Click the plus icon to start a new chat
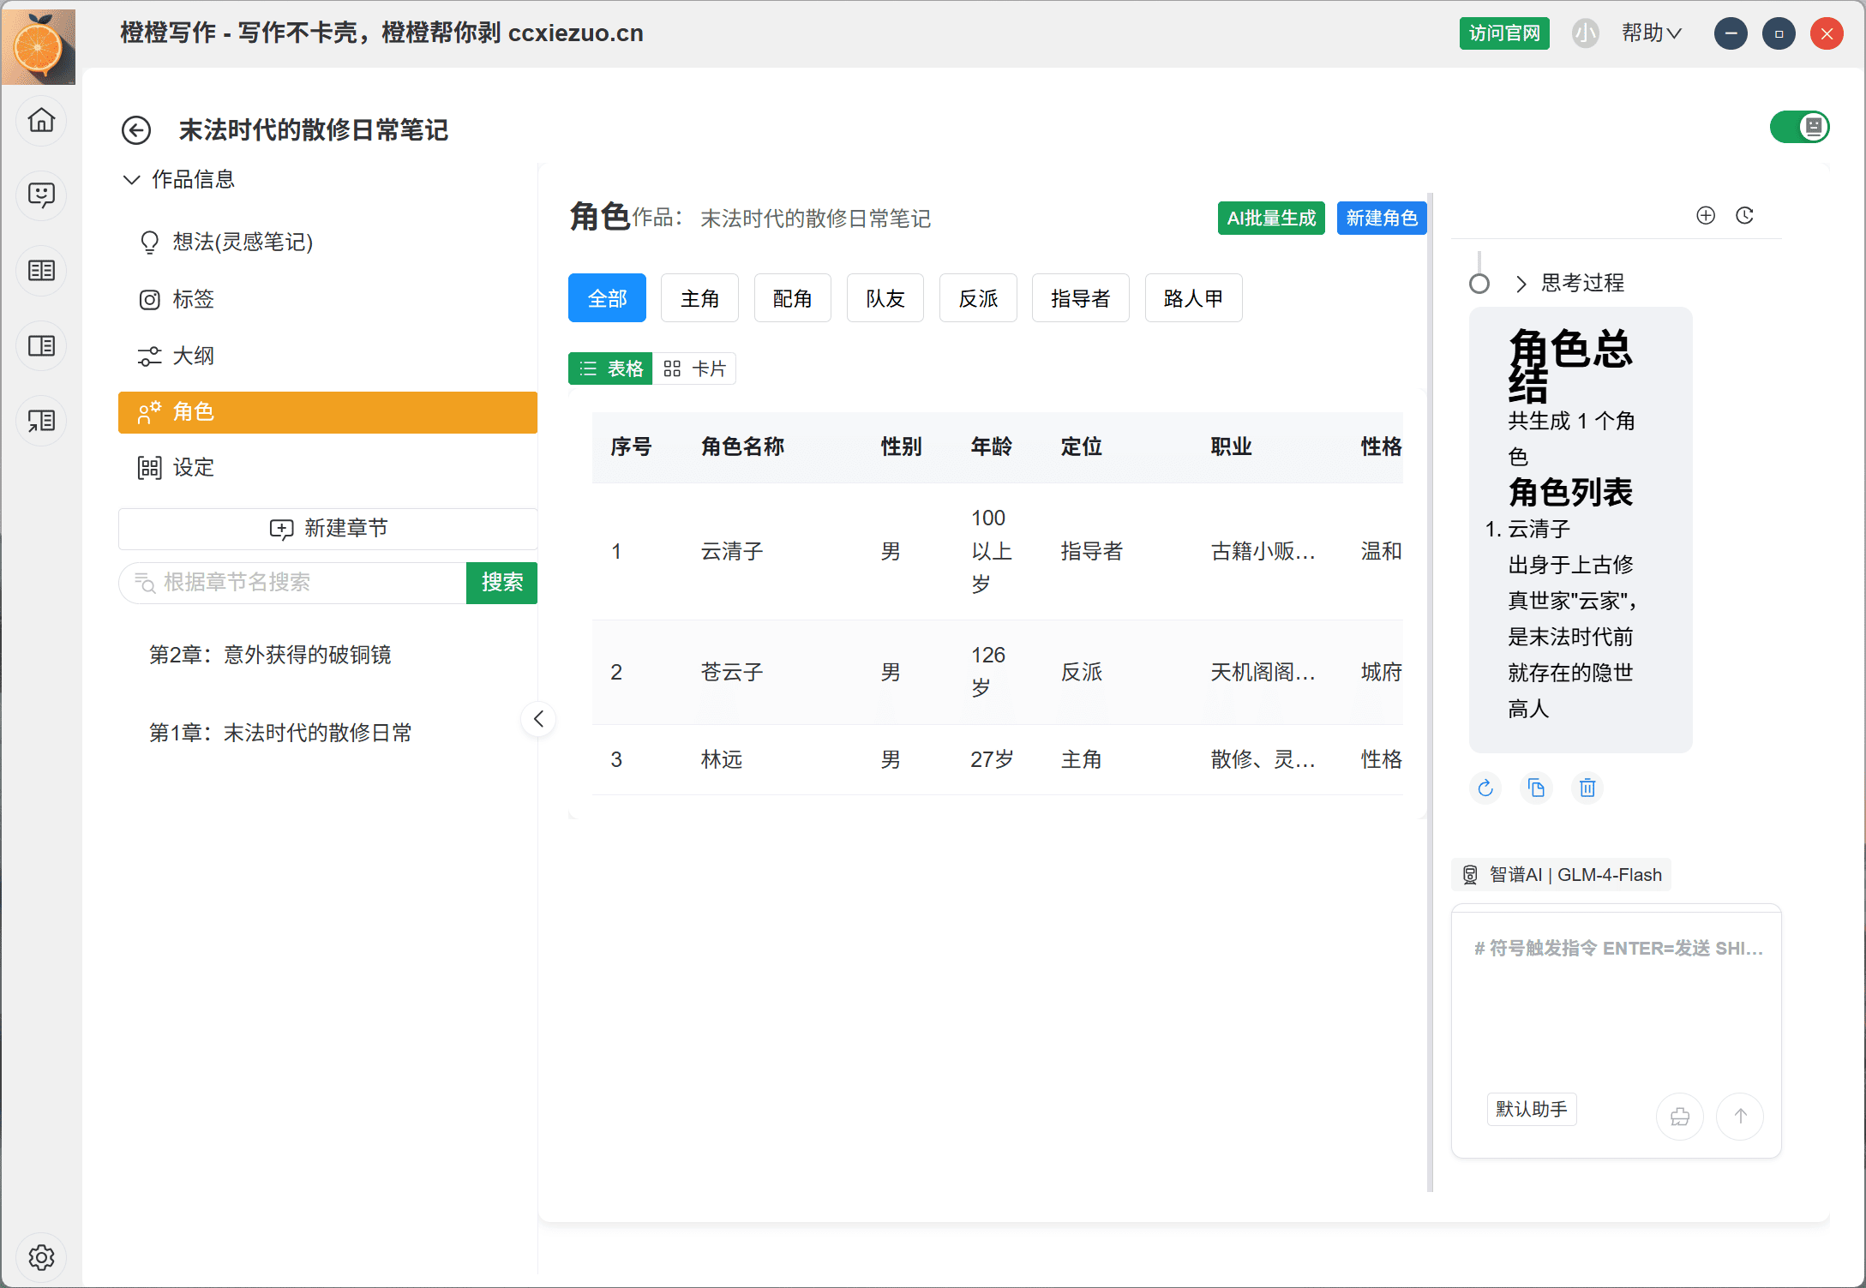Screen dimensions: 1866x1288 pos(1706,216)
